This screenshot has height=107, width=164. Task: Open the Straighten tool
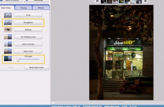pos(28,22)
